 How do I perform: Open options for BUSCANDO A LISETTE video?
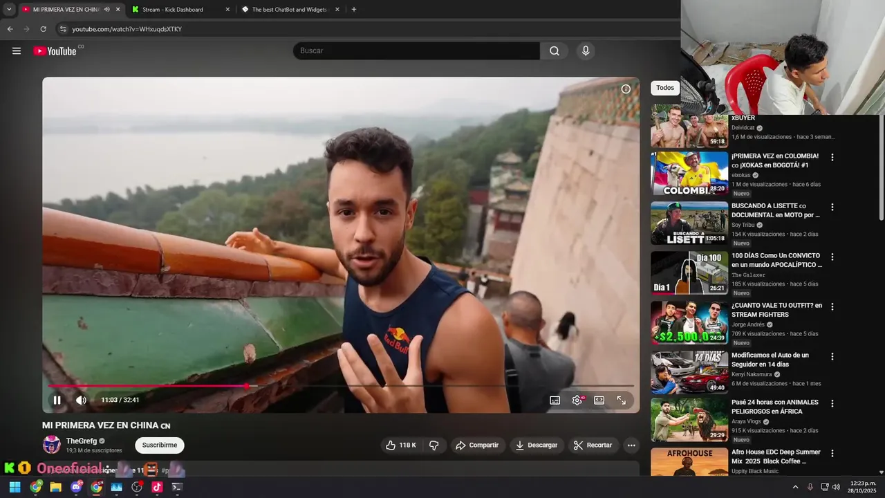coord(832,207)
